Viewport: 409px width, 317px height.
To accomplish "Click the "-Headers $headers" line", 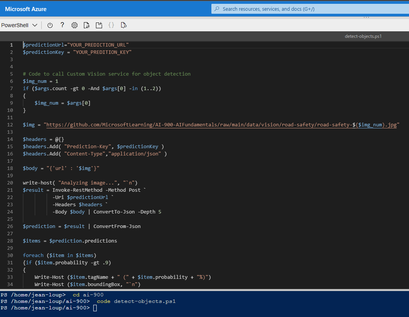I will pos(80,205).
